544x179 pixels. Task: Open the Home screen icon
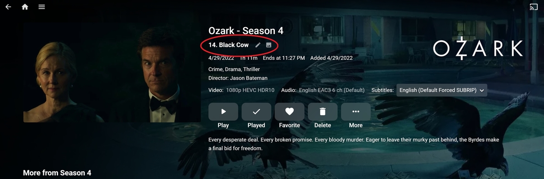coord(25,7)
